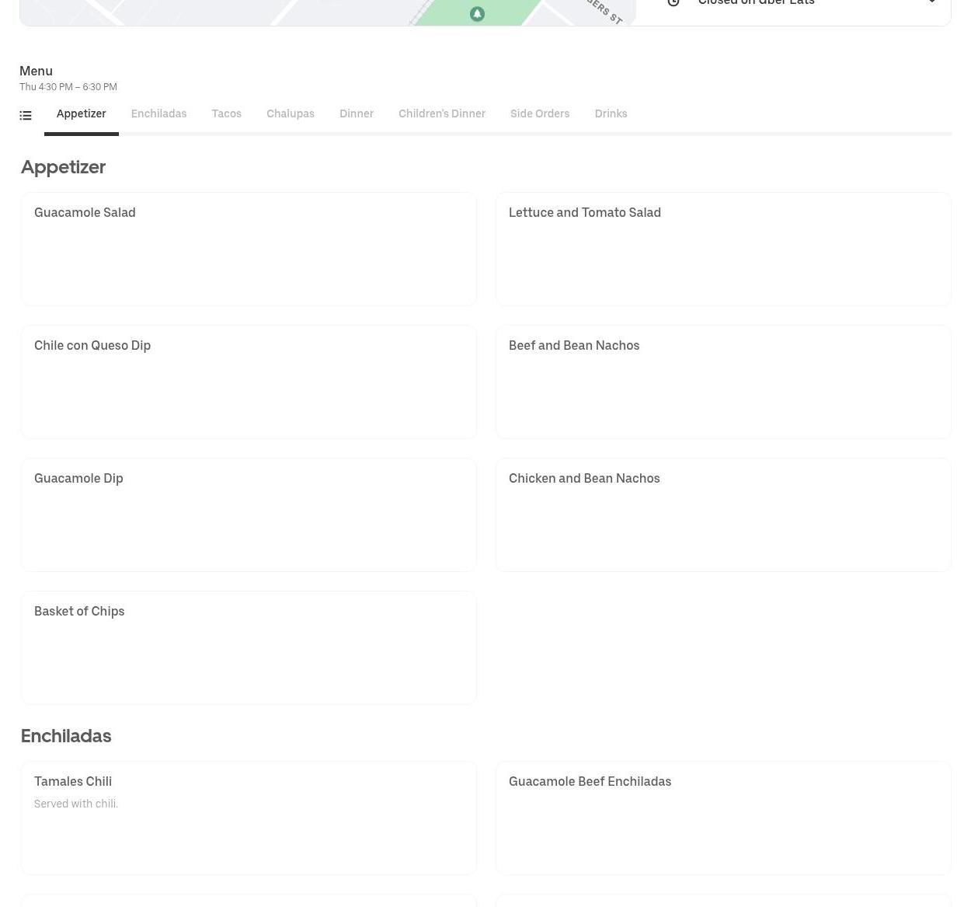The width and height of the screenshot is (971, 907).
Task: Switch to the Side Orders tab
Action: tap(539, 114)
